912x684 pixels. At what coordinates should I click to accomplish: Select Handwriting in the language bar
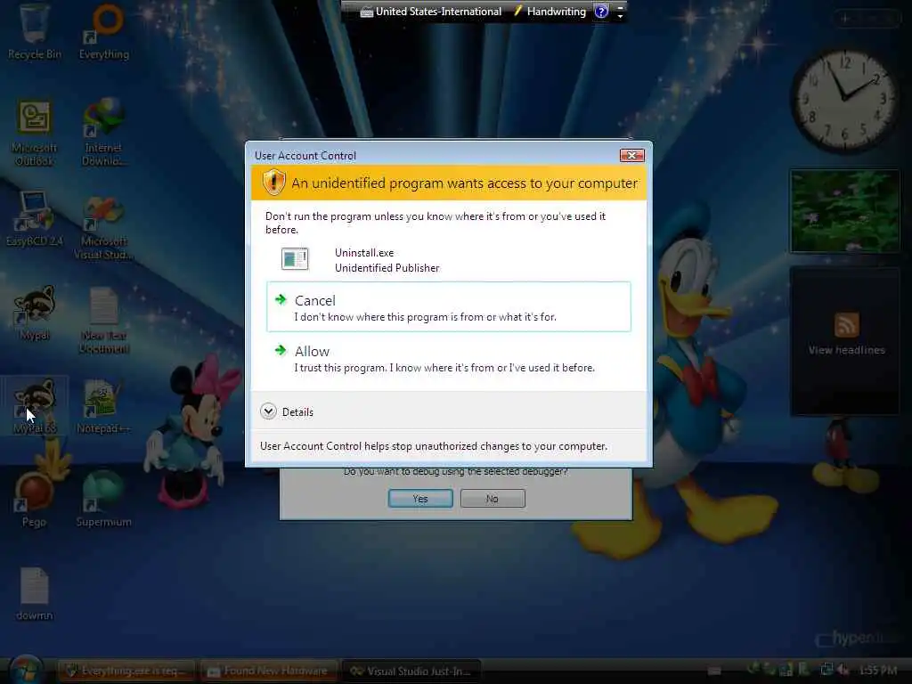(550, 11)
